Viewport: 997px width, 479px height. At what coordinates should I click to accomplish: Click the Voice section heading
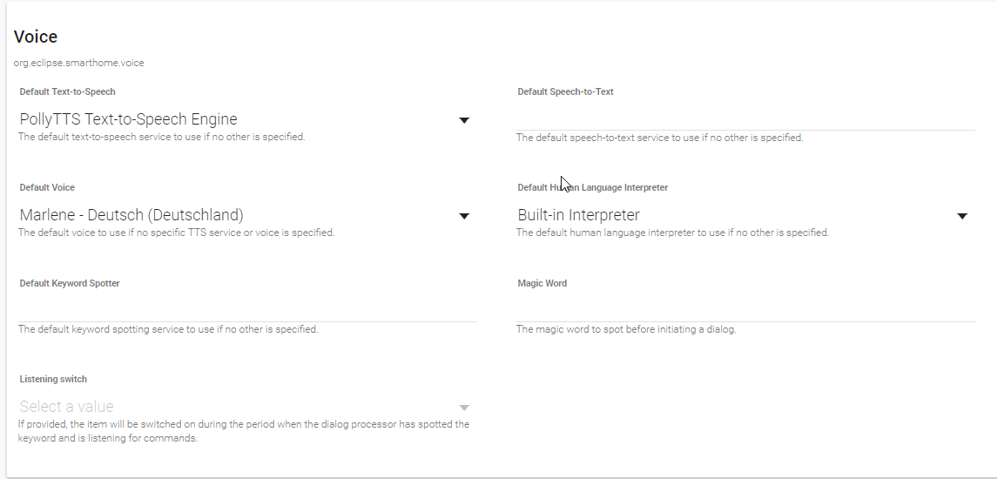36,37
